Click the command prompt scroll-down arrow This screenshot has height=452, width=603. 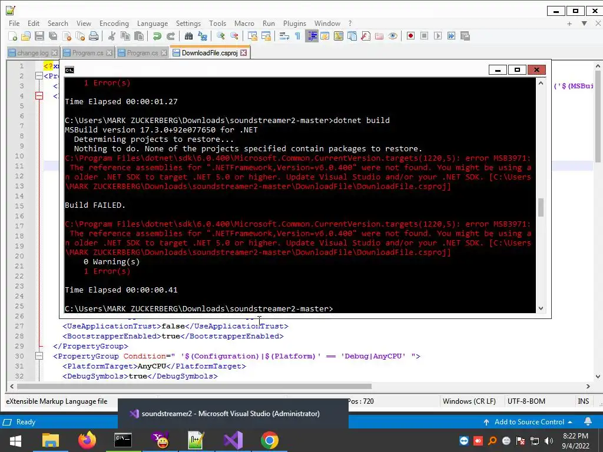point(541,308)
